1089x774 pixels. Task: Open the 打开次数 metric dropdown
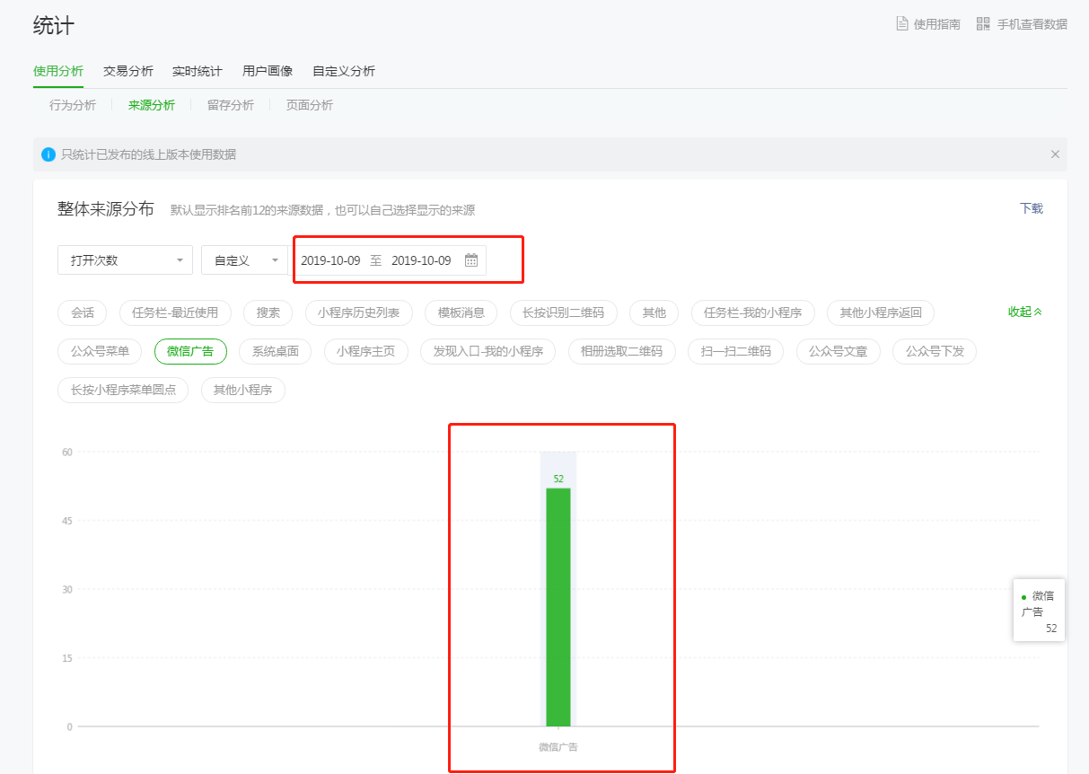coord(125,260)
